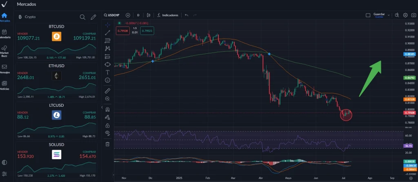
Task: Activate the magnet snap mode
Action: (107, 110)
